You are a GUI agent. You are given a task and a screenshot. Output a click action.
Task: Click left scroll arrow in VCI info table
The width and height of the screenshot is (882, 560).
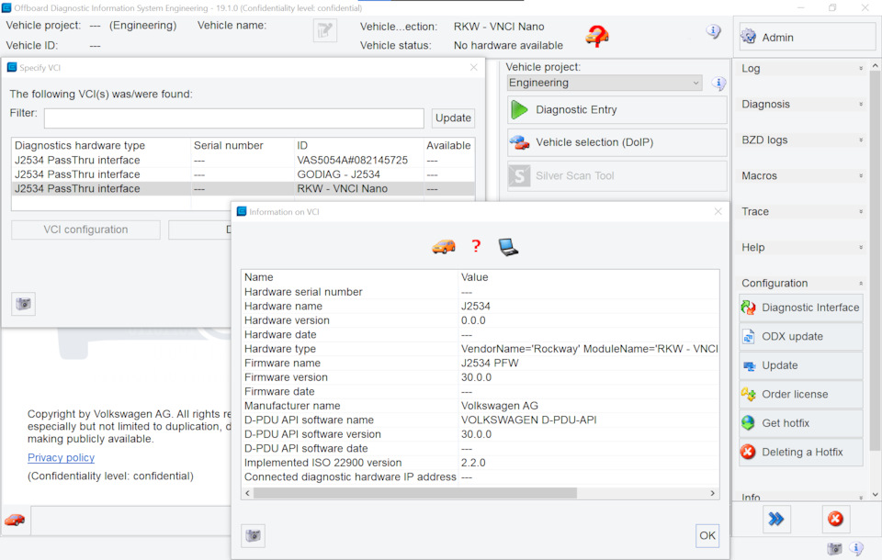pyautogui.click(x=247, y=493)
